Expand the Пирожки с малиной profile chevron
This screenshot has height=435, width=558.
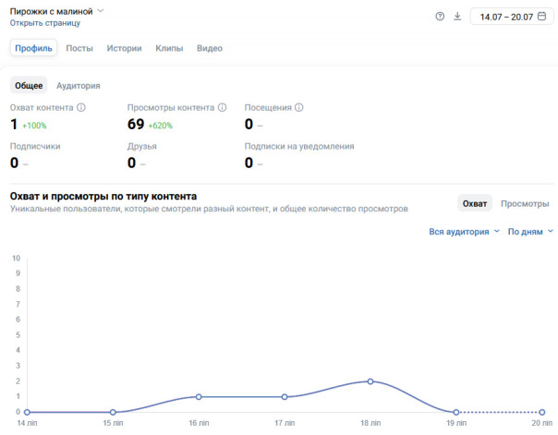click(101, 11)
